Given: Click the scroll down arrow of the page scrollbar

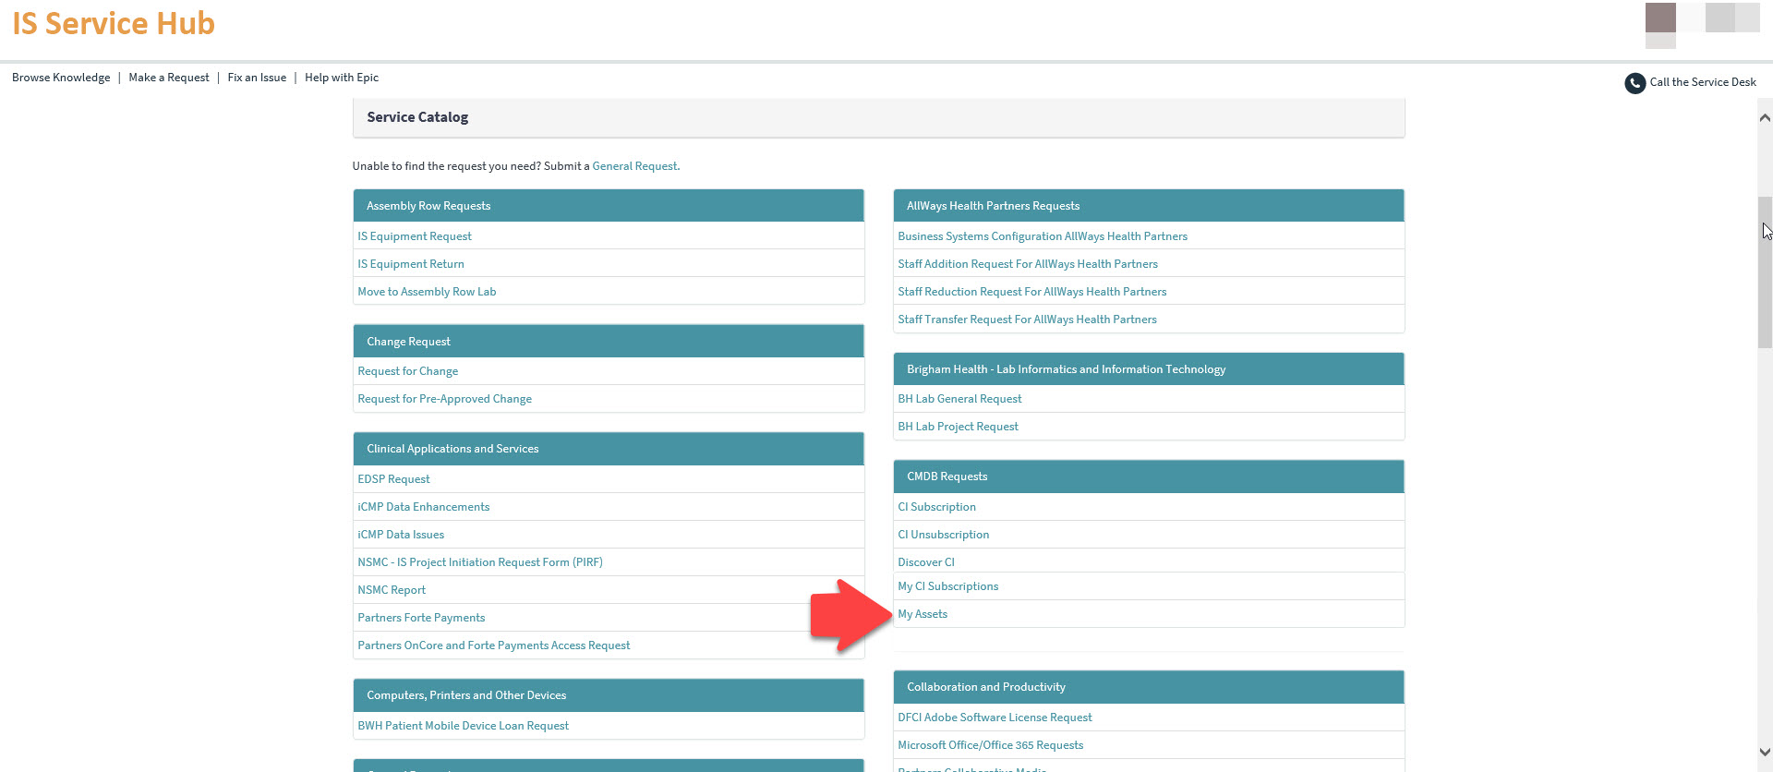Looking at the screenshot, I should coord(1765,753).
